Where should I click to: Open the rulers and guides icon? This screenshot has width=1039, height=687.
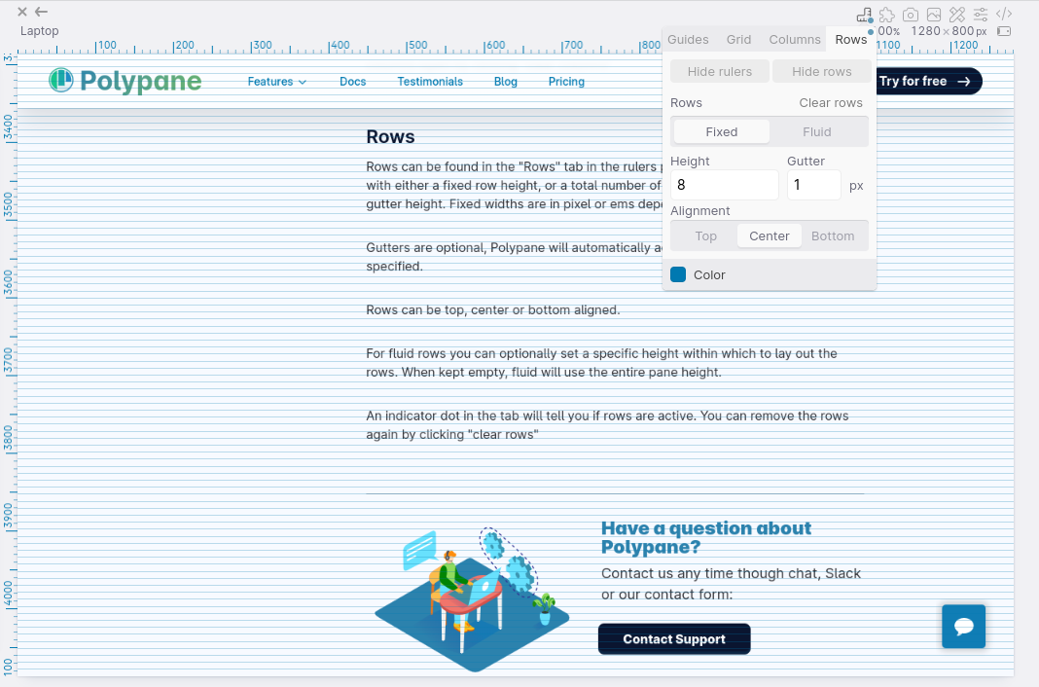click(864, 14)
